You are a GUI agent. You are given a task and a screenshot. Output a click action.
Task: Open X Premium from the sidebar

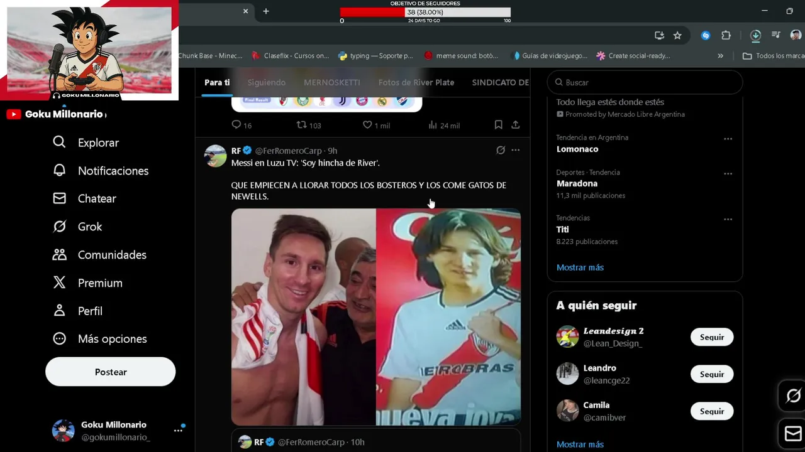click(87, 283)
